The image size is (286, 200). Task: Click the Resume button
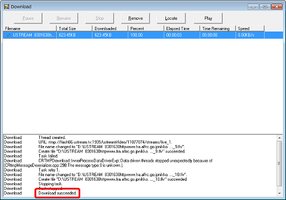click(x=64, y=18)
